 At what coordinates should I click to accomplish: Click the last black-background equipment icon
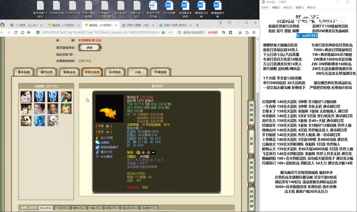point(153,152)
